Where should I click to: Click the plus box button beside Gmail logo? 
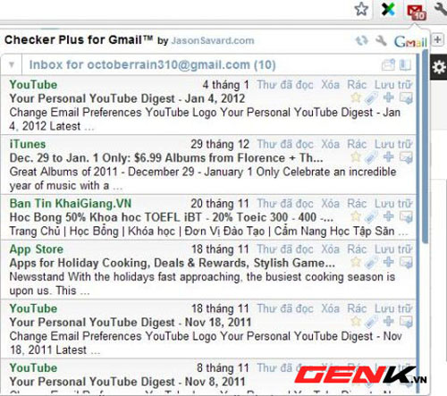click(x=437, y=39)
